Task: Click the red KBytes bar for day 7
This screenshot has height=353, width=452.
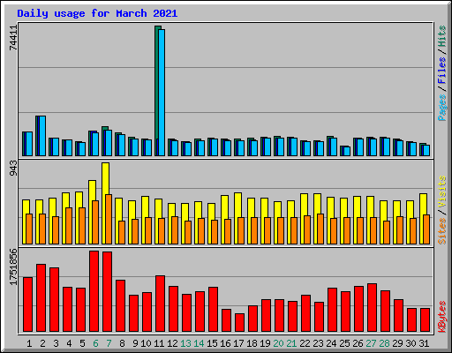Action: coord(107,292)
